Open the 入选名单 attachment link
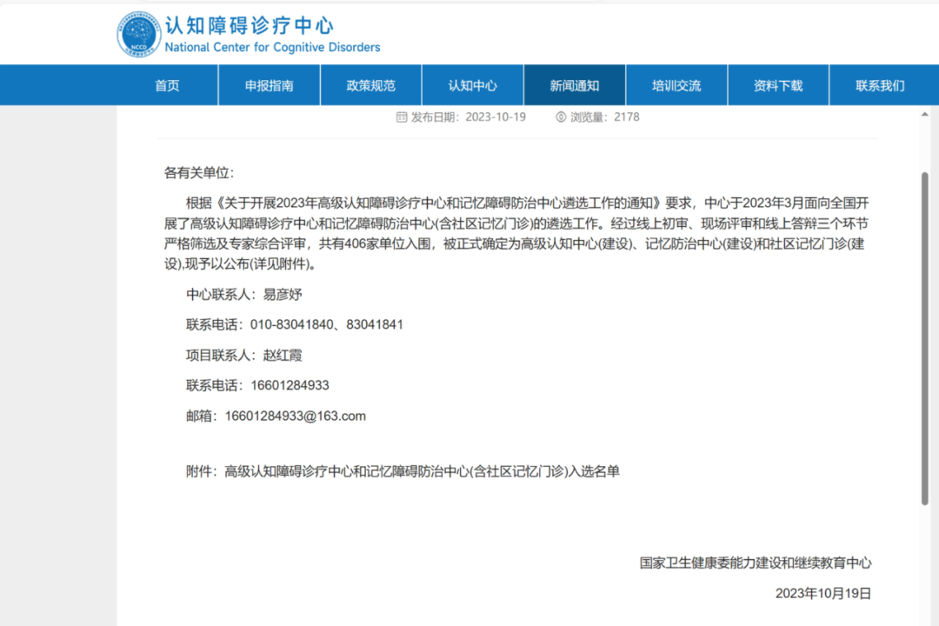 423,471
